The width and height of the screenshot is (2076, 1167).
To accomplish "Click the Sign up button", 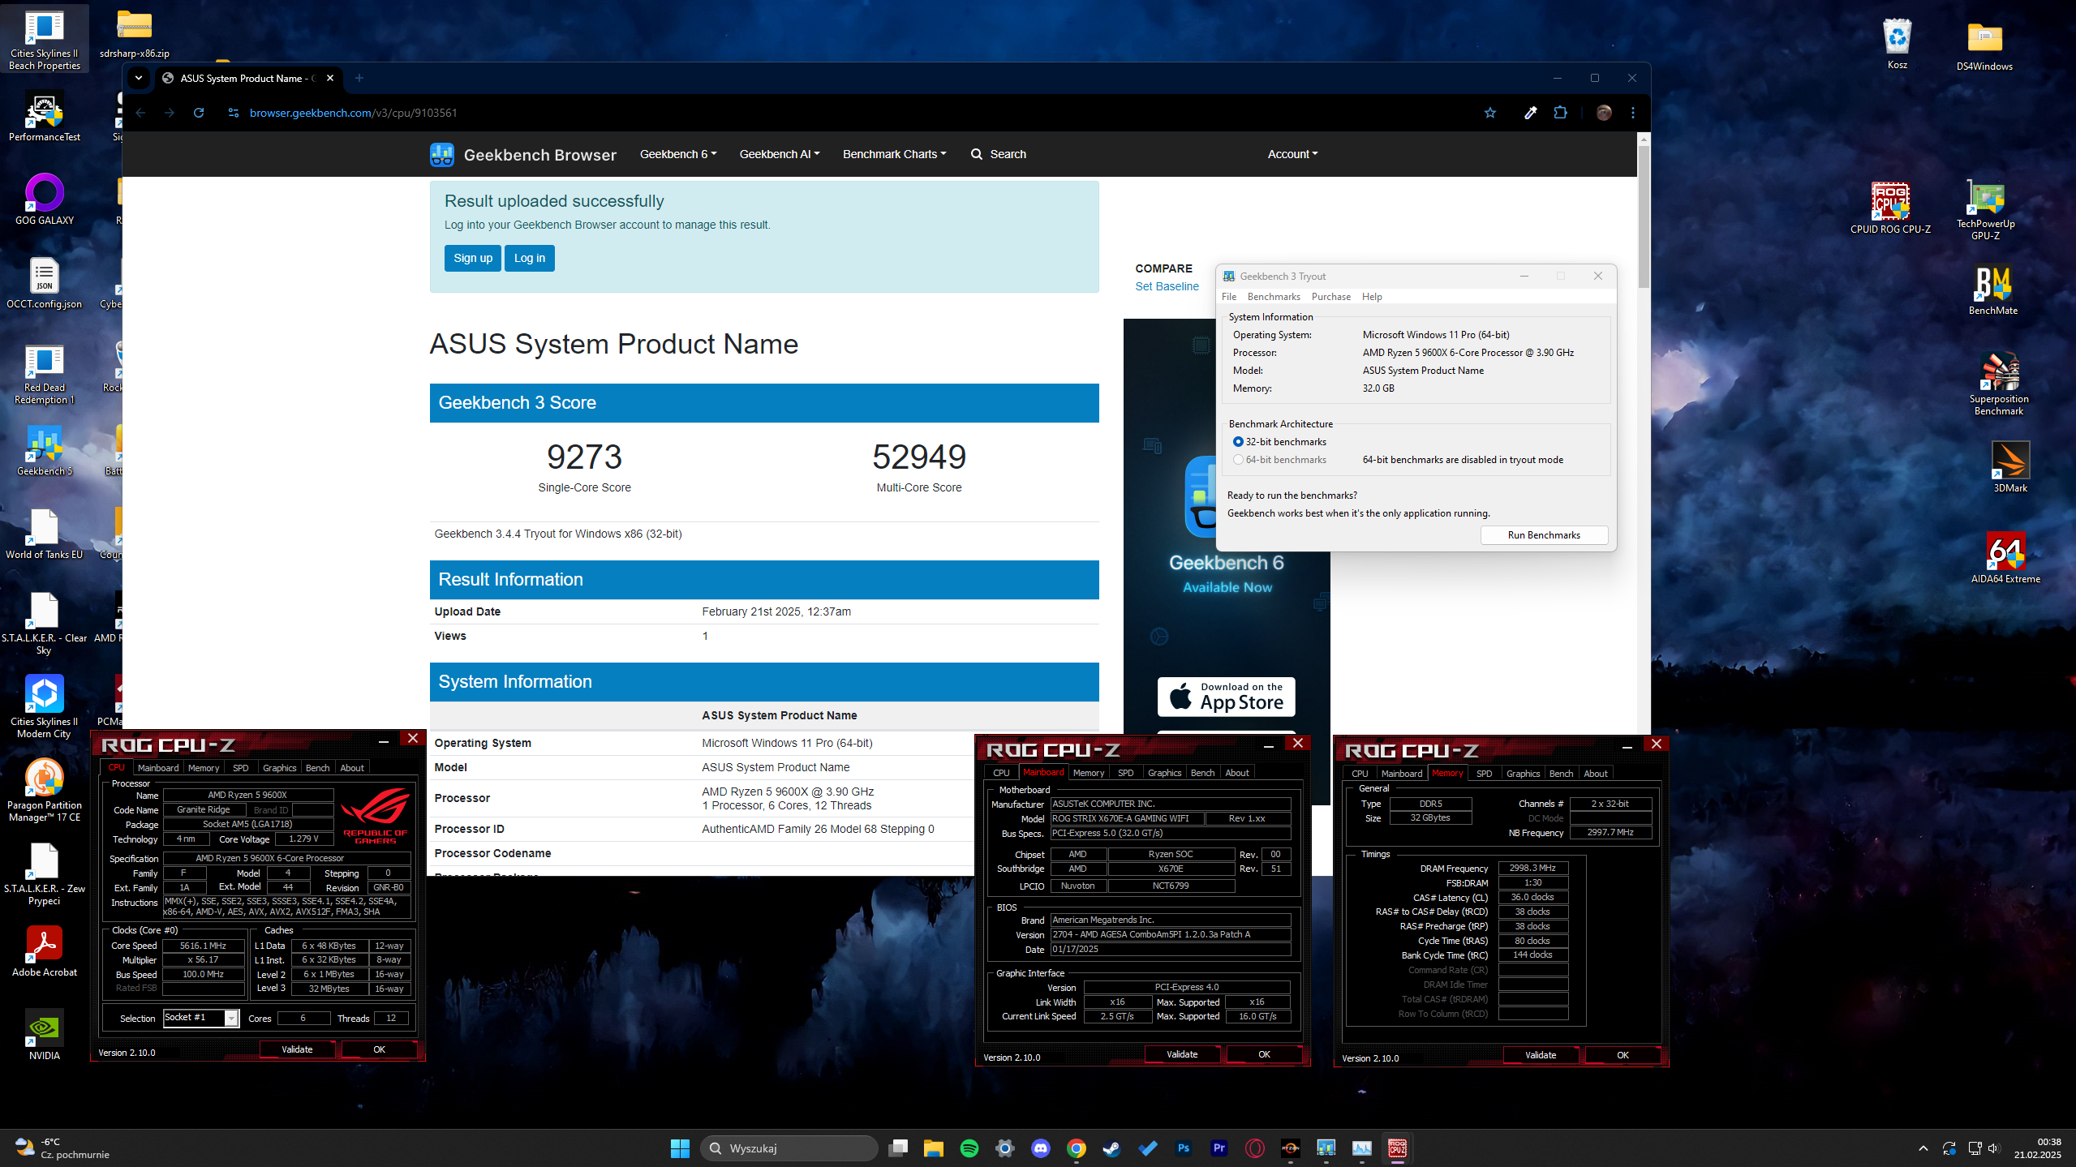I will click(x=473, y=258).
